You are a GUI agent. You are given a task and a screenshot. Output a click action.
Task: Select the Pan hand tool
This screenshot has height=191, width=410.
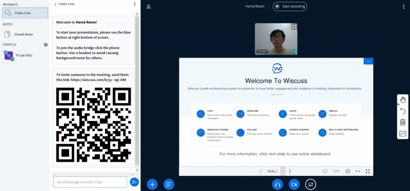click(403, 100)
